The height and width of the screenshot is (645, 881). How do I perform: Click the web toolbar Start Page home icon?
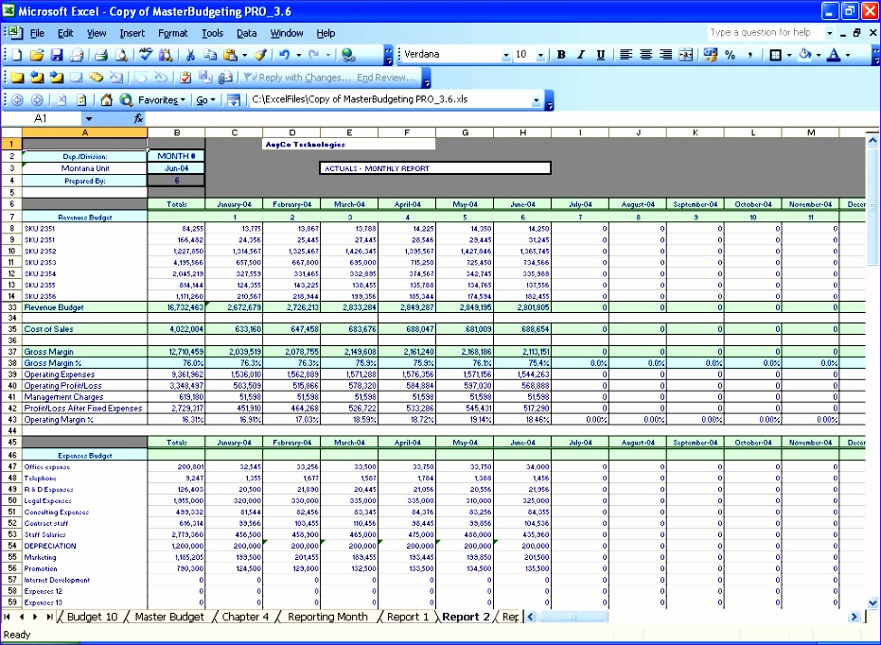[106, 100]
